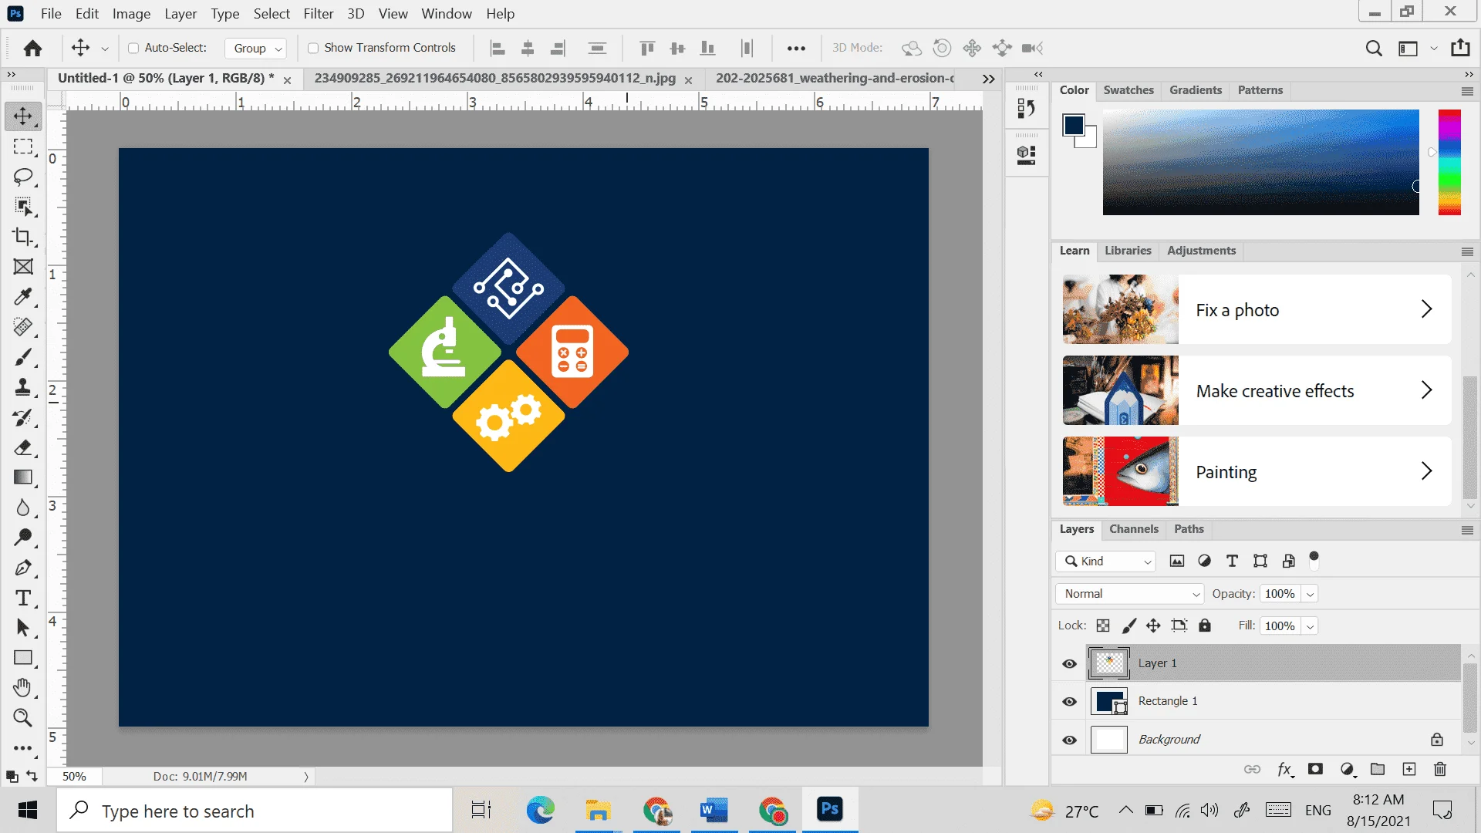Hide the Rectangle 1 layer
The width and height of the screenshot is (1481, 833).
click(x=1069, y=701)
